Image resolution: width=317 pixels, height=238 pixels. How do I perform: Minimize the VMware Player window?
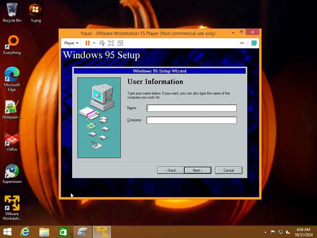point(233,32)
